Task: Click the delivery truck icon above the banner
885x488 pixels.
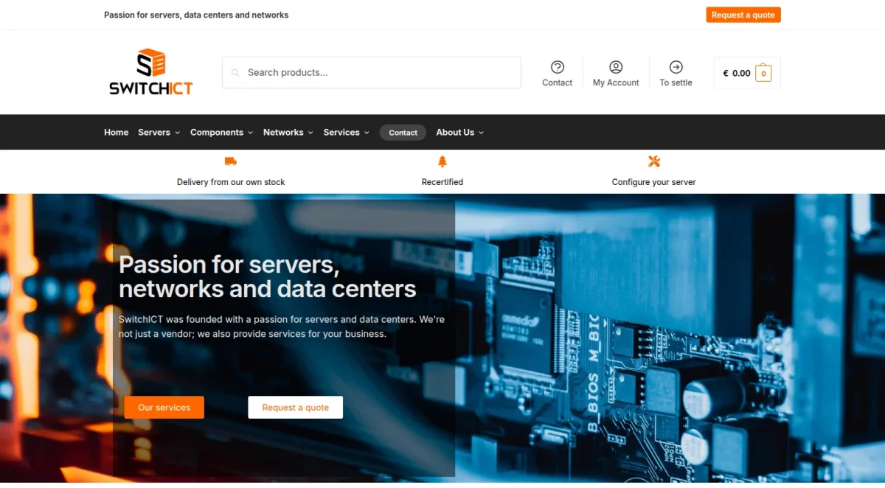Action: [230, 161]
